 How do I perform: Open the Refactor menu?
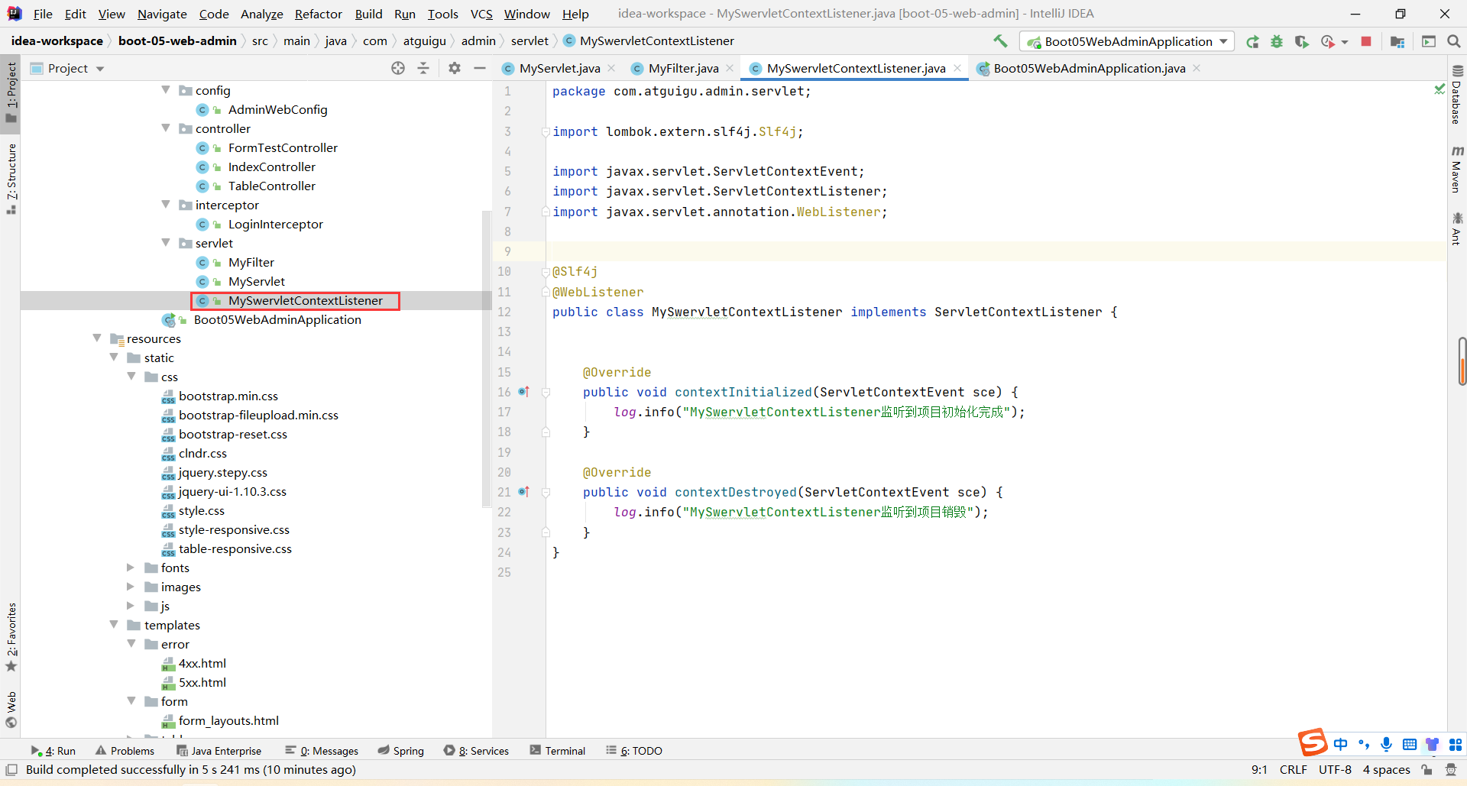(x=318, y=14)
